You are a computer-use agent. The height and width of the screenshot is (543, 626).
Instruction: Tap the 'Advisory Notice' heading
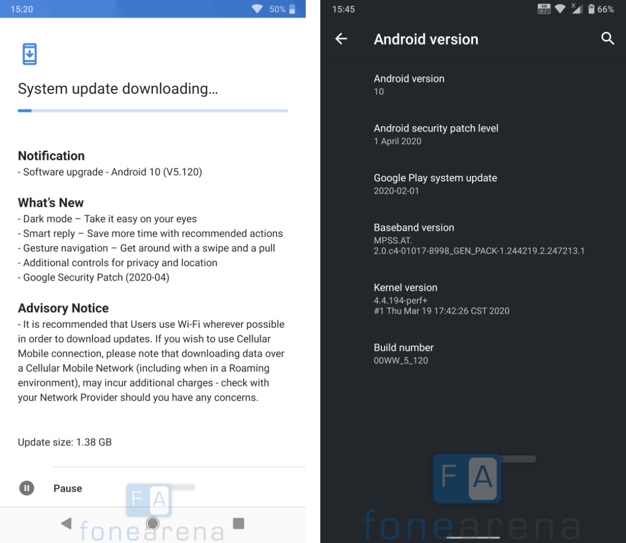click(x=63, y=308)
